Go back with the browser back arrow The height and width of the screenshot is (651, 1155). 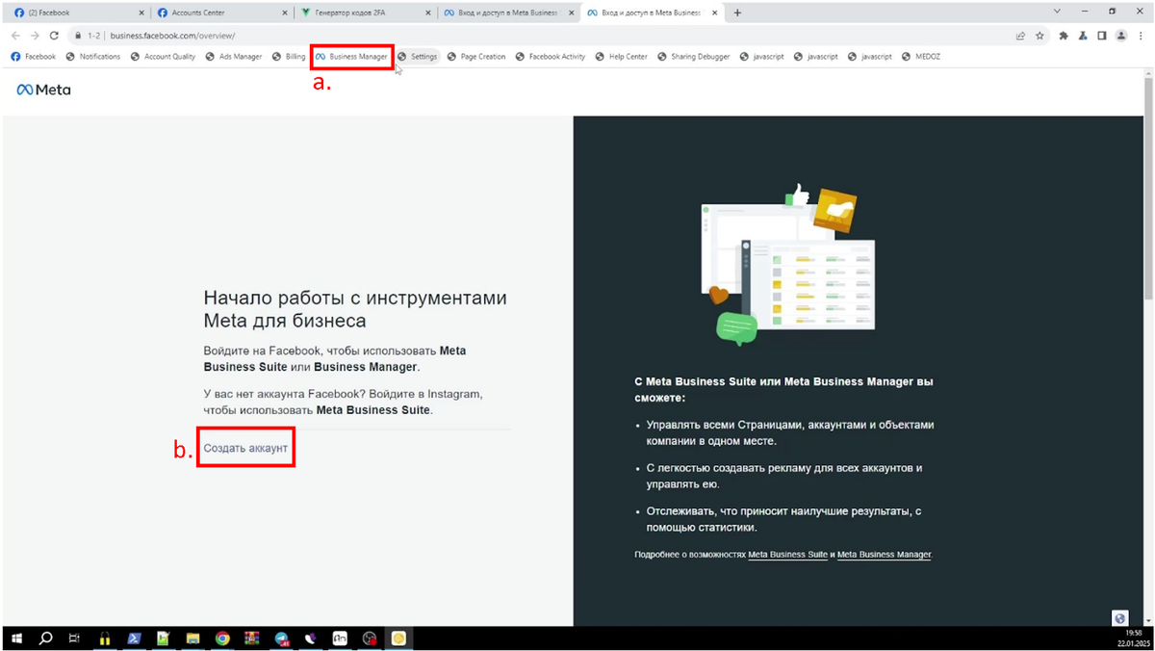(x=15, y=36)
